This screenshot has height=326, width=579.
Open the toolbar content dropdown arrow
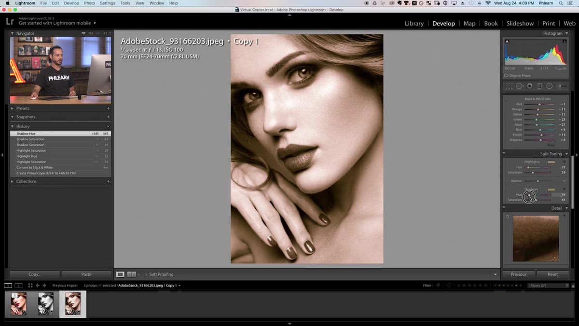[495, 274]
